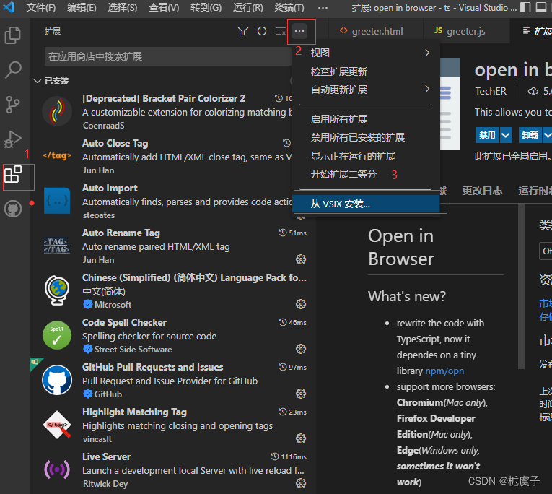Toggle panel layout icon in title bar
This screenshot has width=552, height=494.
[541, 7]
